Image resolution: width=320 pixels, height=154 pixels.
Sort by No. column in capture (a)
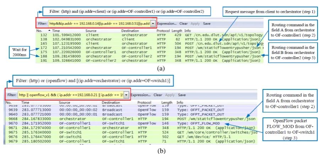point(39,31)
